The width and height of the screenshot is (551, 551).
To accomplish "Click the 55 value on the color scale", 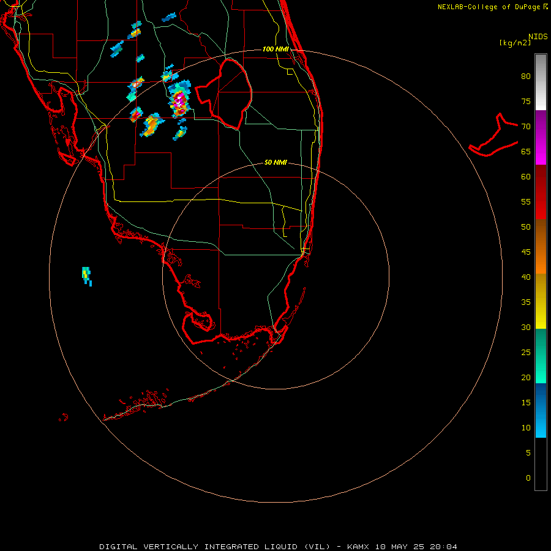I will click(526, 201).
